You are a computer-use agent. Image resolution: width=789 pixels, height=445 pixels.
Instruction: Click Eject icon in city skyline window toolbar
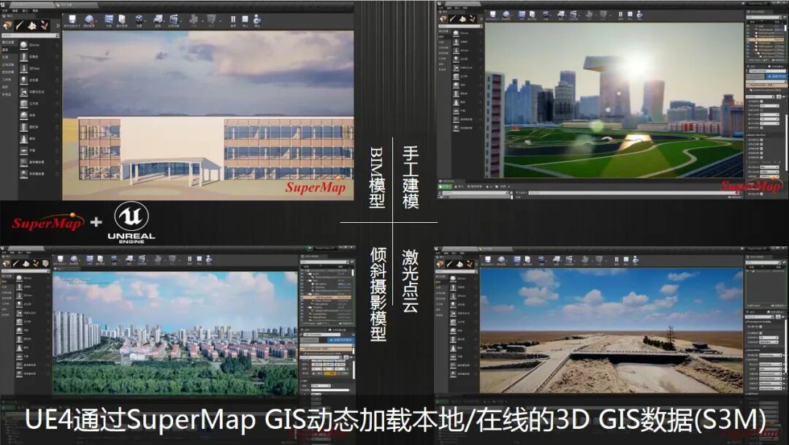click(x=639, y=15)
